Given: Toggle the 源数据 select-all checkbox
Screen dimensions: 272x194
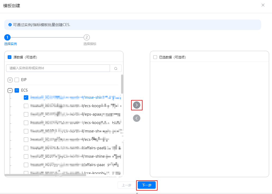Looking at the screenshot, I should coord(10,57).
